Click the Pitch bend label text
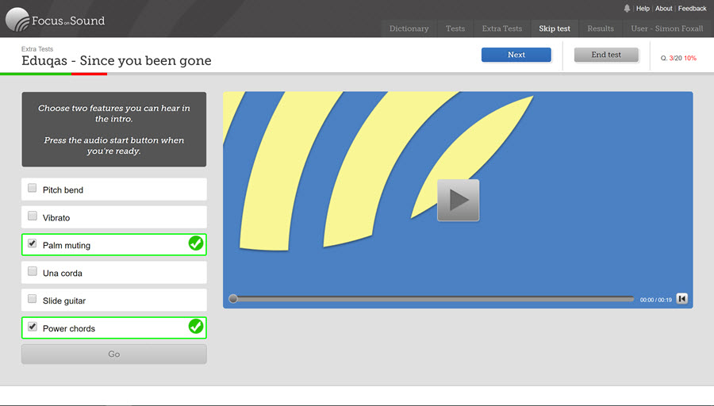This screenshot has height=406, width=714. (x=63, y=190)
